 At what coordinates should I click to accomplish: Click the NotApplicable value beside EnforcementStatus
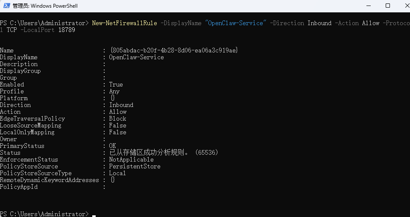point(131,159)
